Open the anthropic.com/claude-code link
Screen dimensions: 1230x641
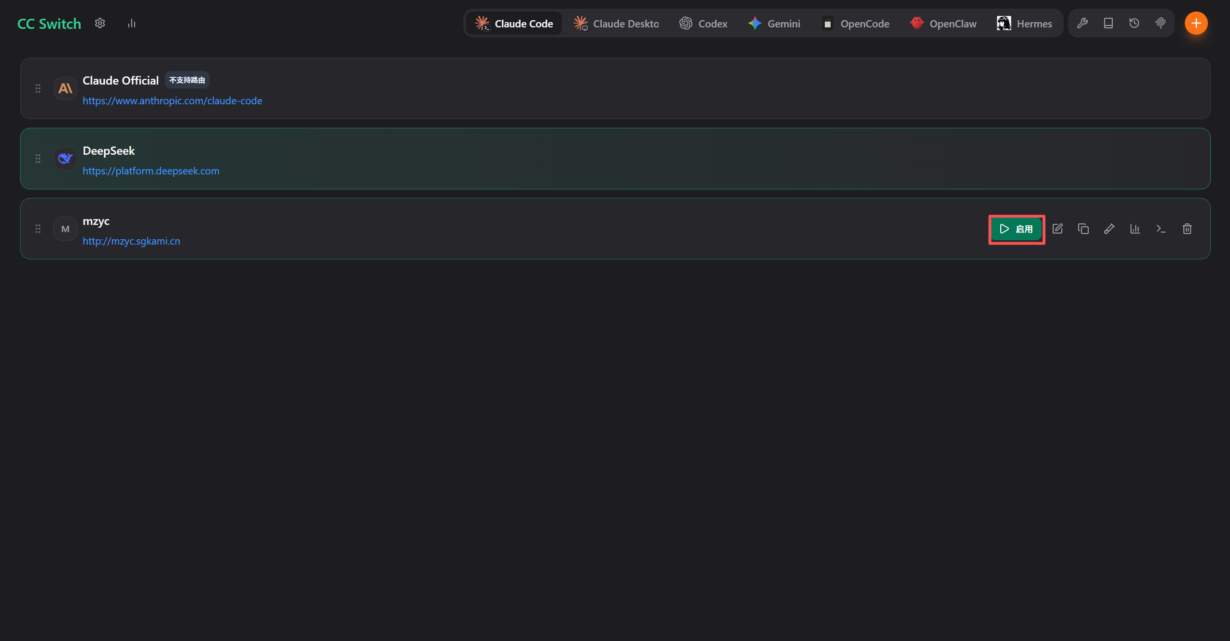tap(173, 101)
